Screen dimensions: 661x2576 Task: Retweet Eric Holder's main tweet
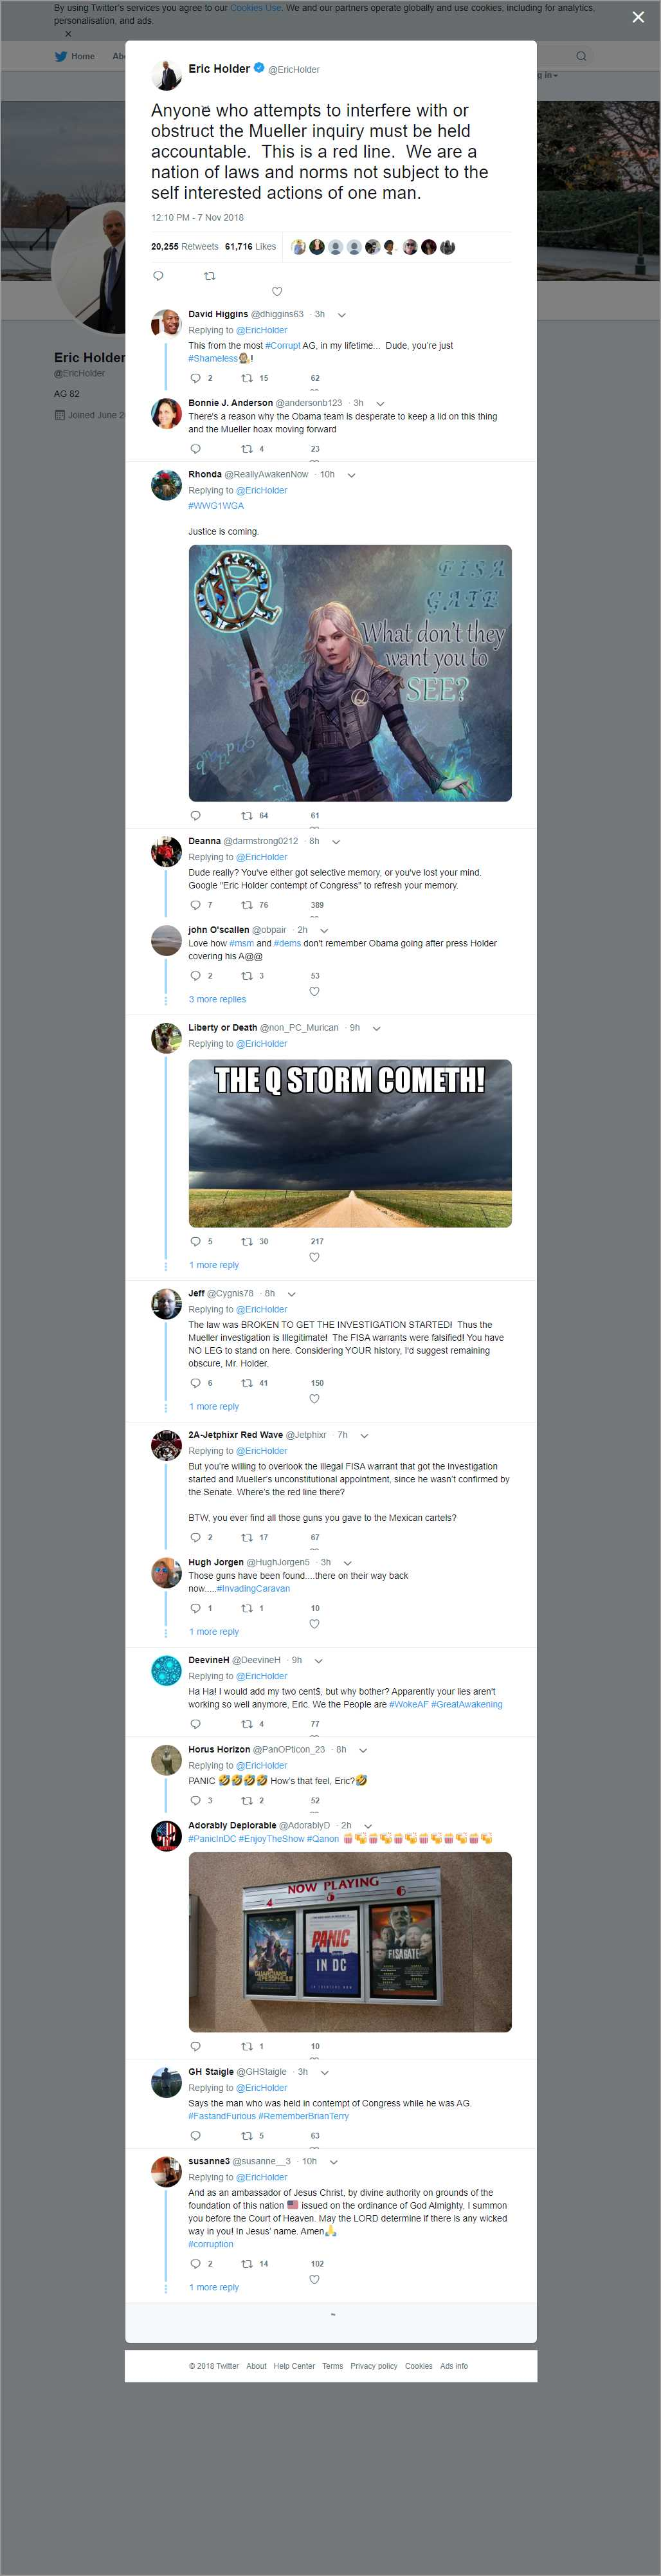[209, 276]
